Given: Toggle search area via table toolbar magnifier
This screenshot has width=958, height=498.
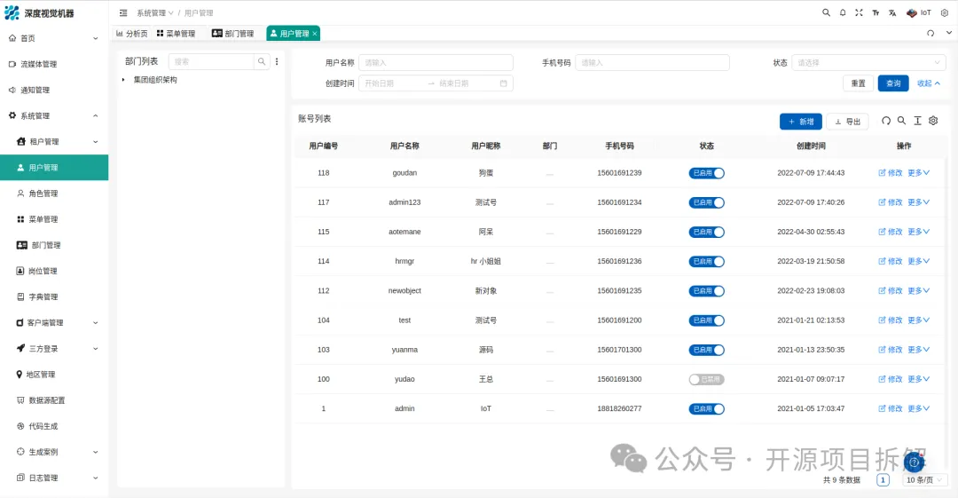Looking at the screenshot, I should click(x=901, y=121).
